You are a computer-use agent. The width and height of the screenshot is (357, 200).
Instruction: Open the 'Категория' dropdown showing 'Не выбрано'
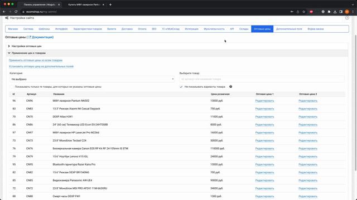(92, 79)
